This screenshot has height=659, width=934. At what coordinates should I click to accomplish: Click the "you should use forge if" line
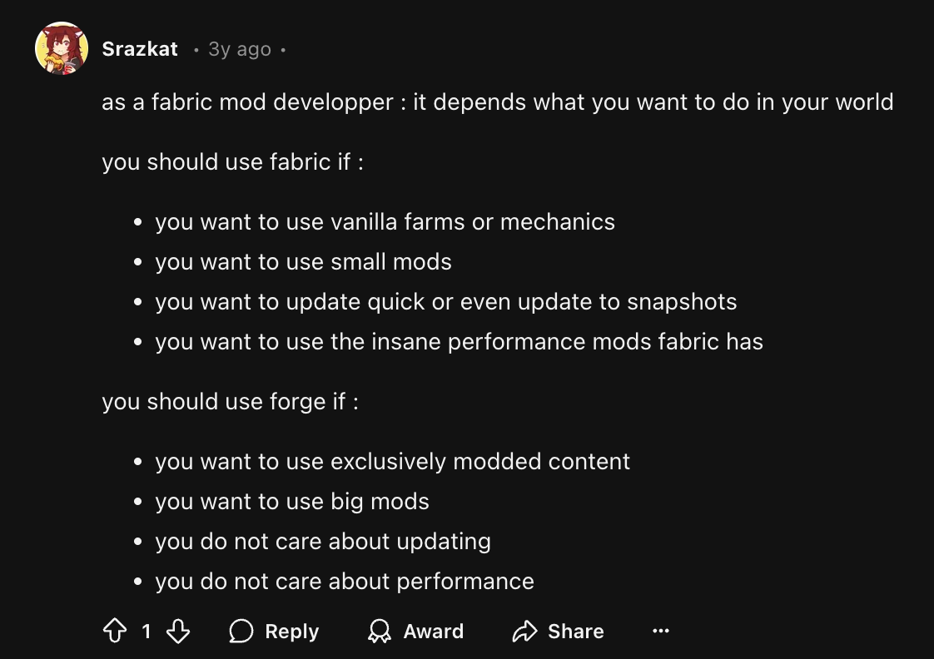click(230, 401)
